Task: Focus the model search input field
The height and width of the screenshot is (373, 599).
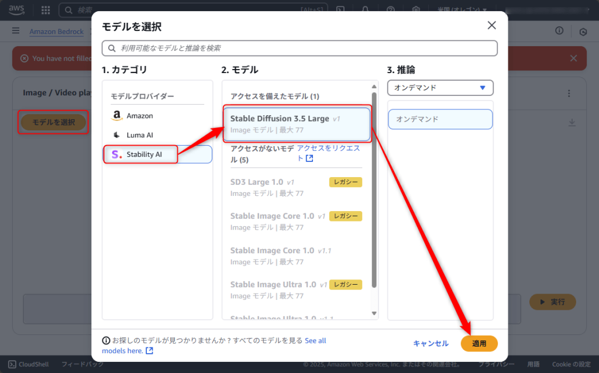Action: (299, 48)
